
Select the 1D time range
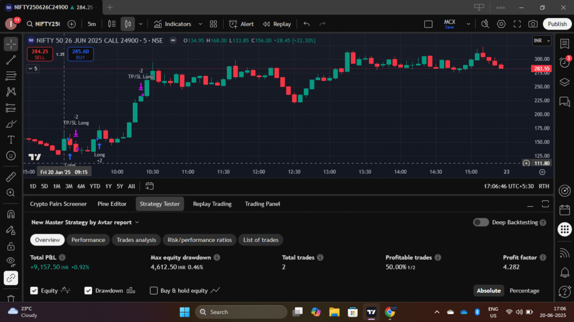tap(33, 186)
